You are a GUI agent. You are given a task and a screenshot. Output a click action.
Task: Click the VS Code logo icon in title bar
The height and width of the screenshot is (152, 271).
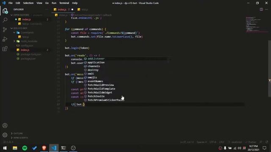click(4, 3)
